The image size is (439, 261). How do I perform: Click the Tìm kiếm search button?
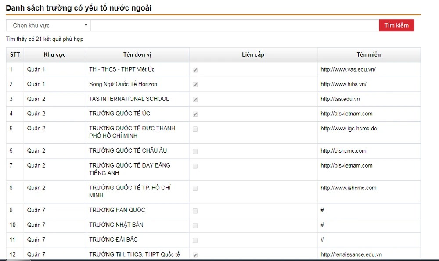click(396, 25)
